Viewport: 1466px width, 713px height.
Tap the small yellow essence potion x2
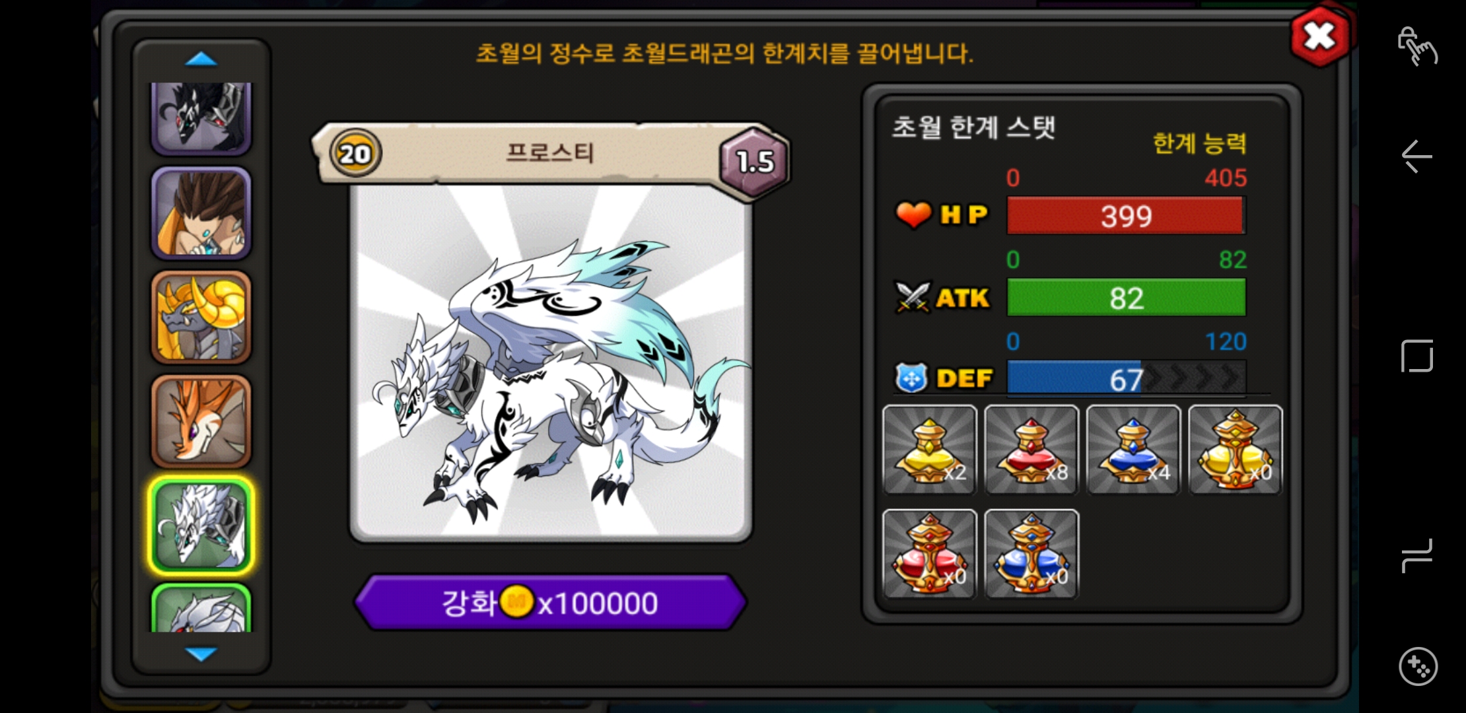click(929, 450)
